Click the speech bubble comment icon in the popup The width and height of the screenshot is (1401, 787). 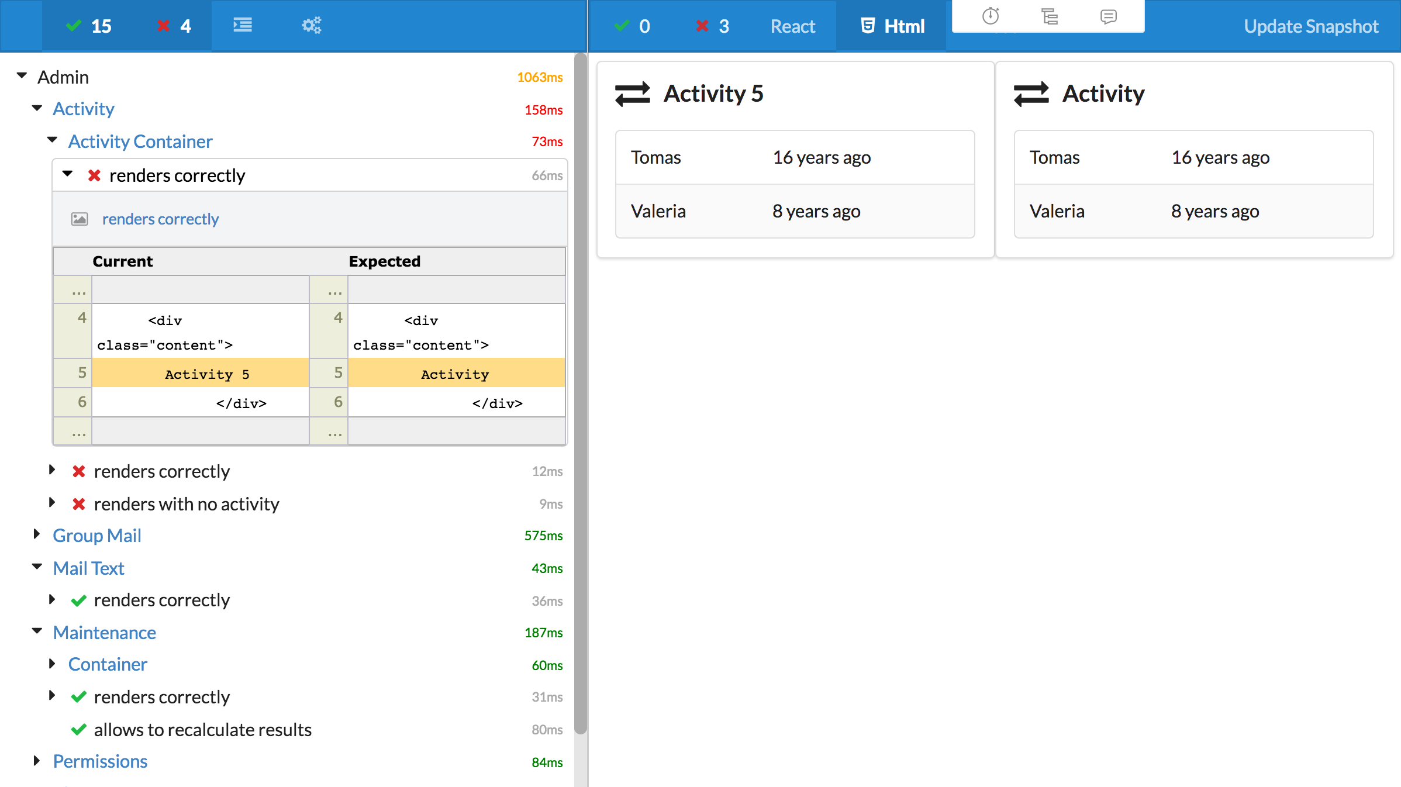click(x=1107, y=17)
